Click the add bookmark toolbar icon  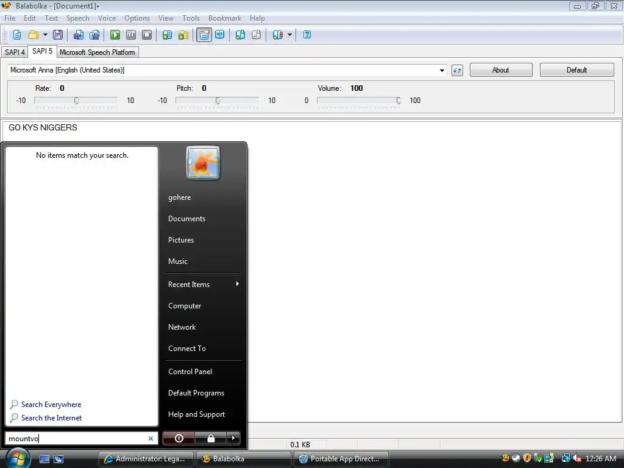coord(240,35)
